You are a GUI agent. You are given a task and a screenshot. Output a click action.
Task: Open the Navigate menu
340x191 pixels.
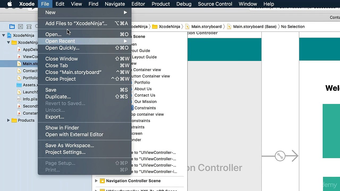coord(115,4)
